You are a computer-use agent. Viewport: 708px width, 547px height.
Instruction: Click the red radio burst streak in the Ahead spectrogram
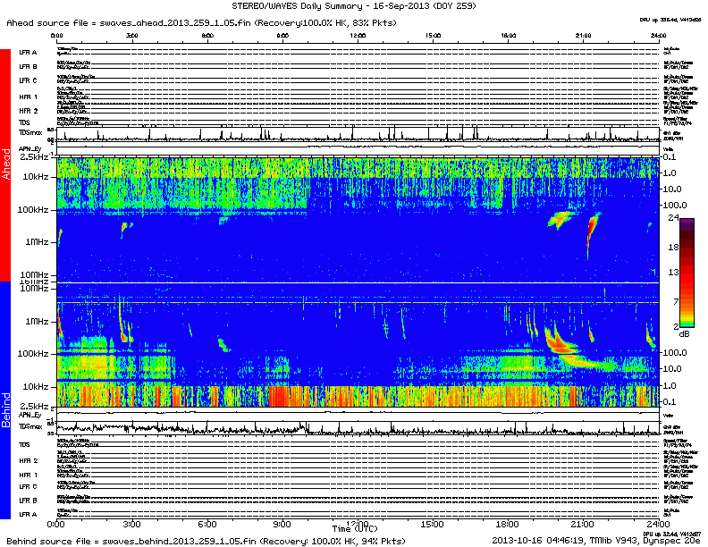591,232
